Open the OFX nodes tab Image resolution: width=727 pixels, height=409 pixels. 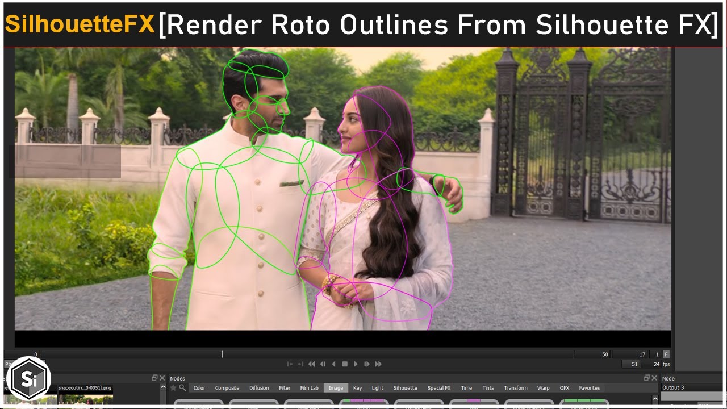(565, 388)
